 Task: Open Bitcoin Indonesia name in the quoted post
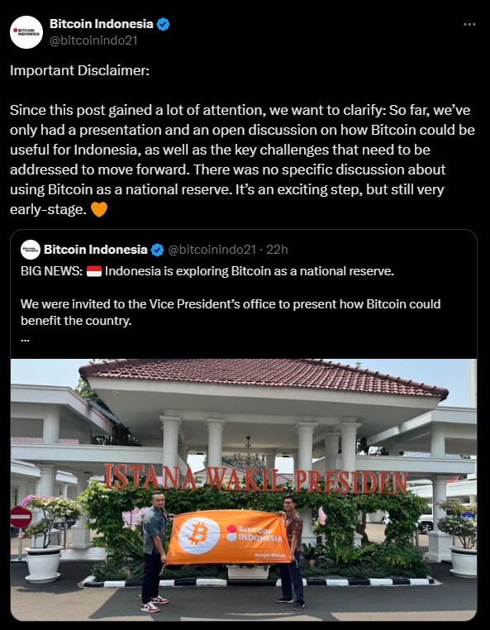96,250
